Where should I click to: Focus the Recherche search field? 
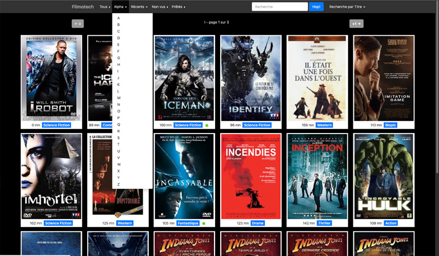(280, 7)
